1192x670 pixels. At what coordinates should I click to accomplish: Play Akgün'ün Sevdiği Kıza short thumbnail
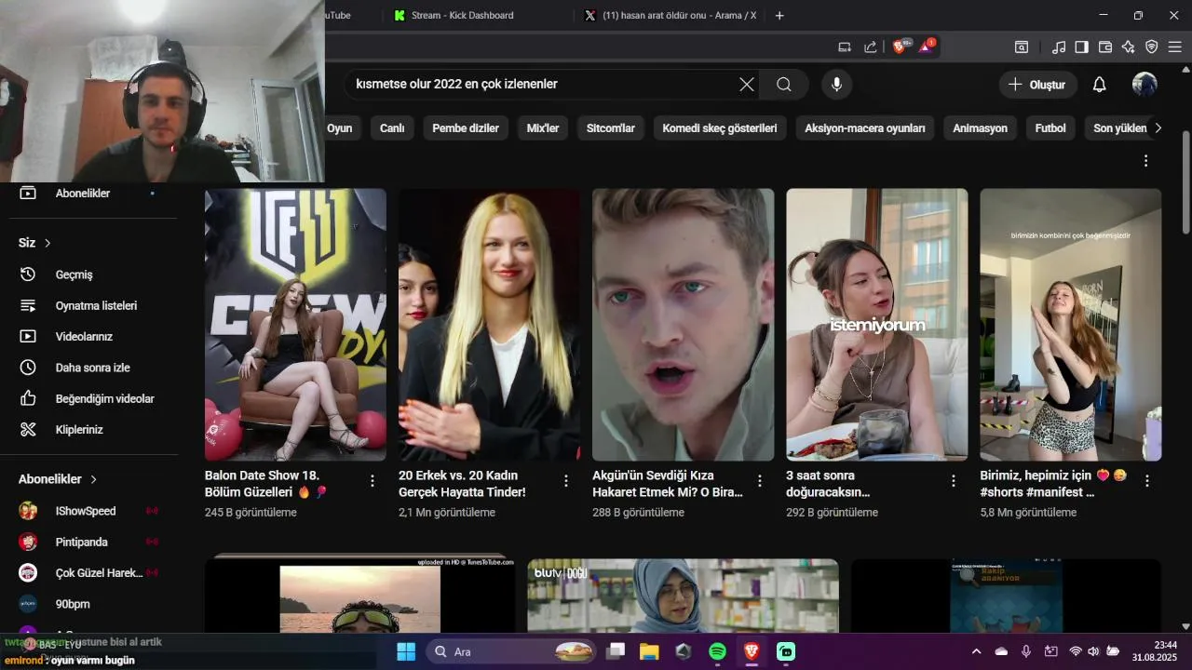[683, 325]
